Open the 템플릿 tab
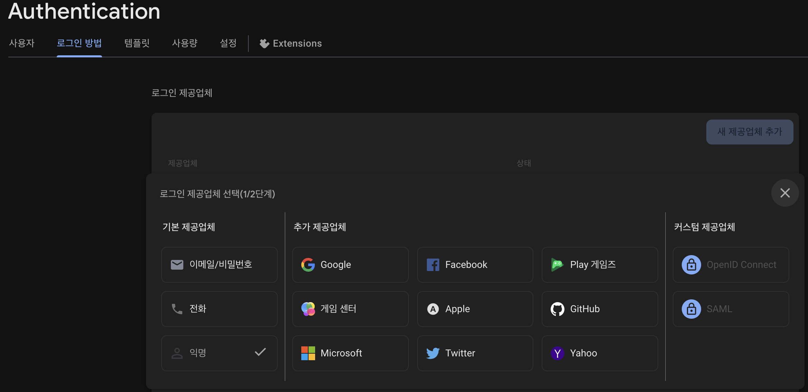Viewport: 808px width, 392px height. click(137, 43)
